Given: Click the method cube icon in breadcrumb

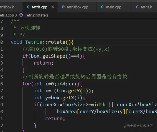Looking at the screenshot, I should [x=21, y=15].
